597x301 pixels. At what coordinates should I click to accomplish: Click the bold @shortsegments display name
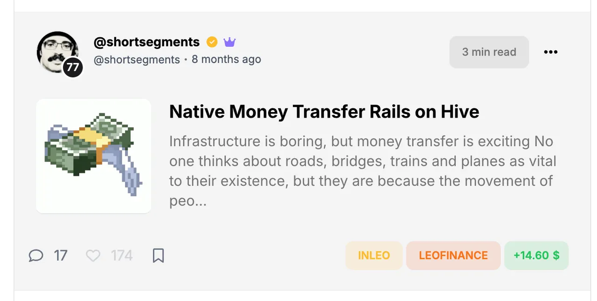point(146,42)
